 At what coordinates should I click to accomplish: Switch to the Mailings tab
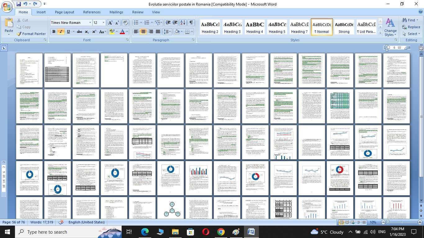point(116,12)
